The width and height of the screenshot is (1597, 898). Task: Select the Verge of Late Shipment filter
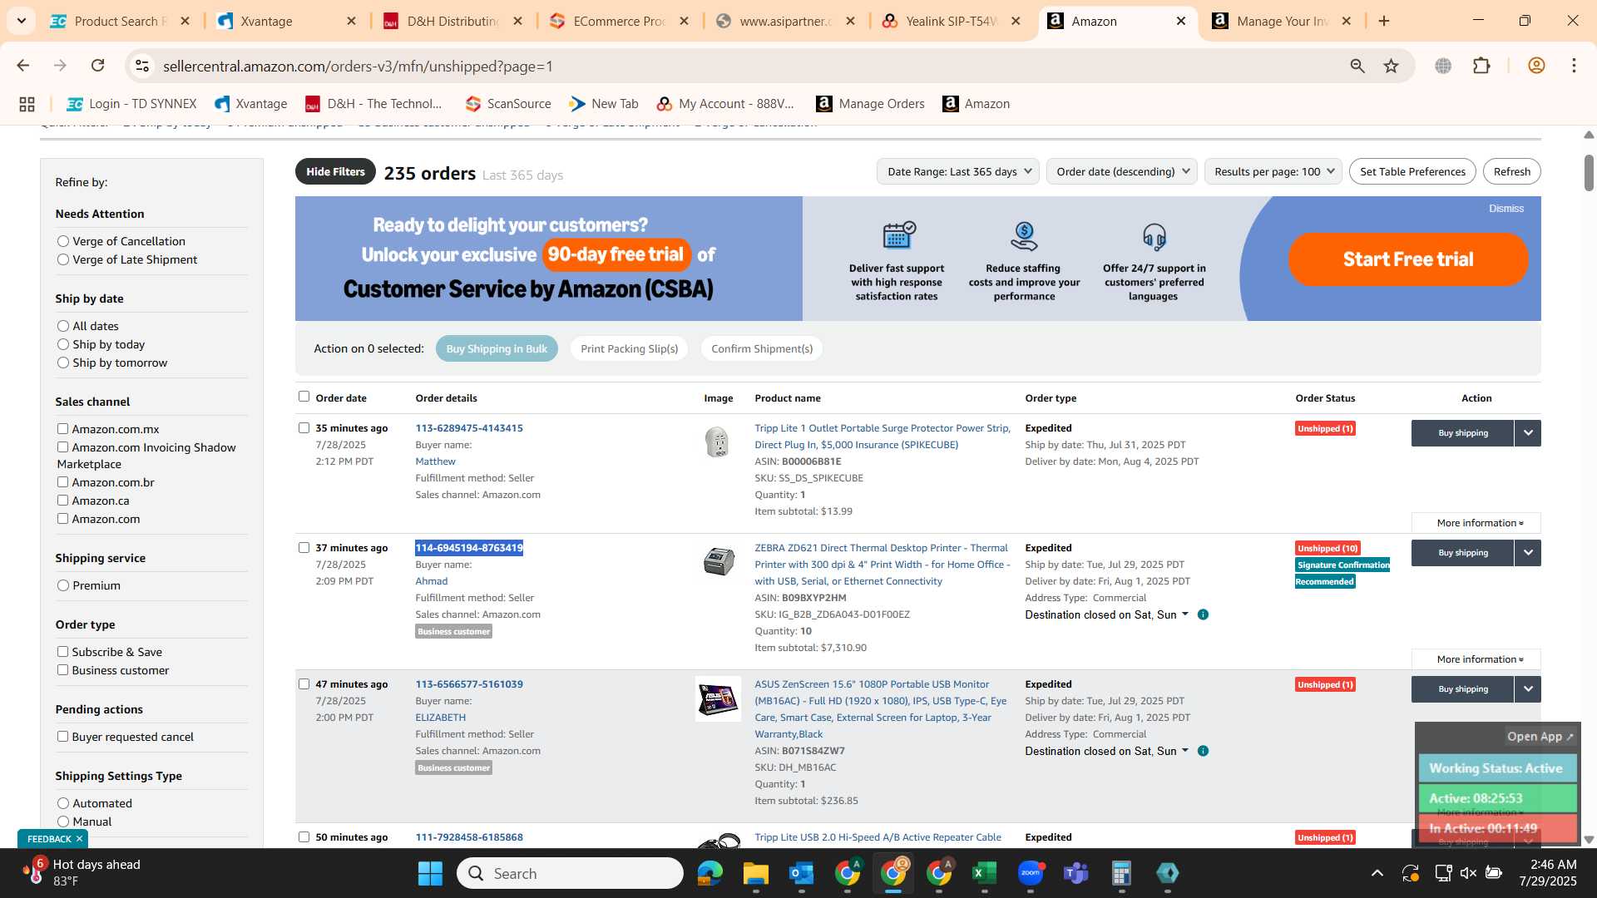(63, 259)
